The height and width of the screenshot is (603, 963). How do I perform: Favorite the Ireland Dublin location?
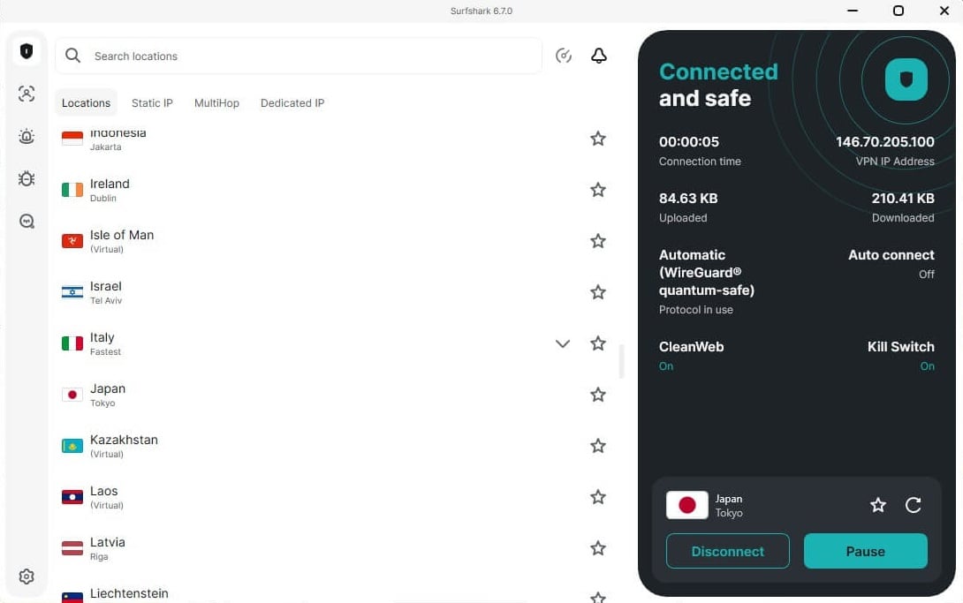coord(598,190)
